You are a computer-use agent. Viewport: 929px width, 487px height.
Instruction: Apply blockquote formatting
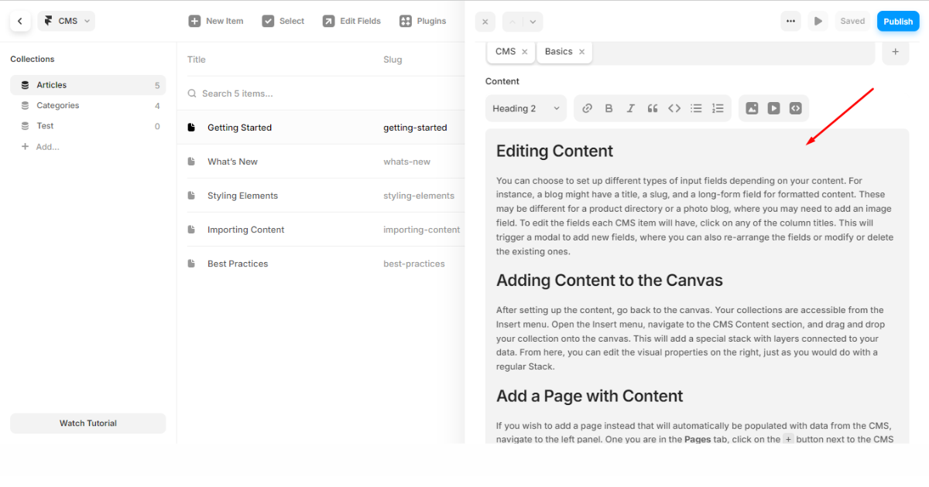[x=653, y=108]
